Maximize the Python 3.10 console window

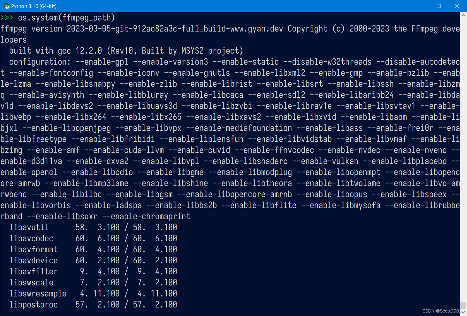tap(439, 6)
